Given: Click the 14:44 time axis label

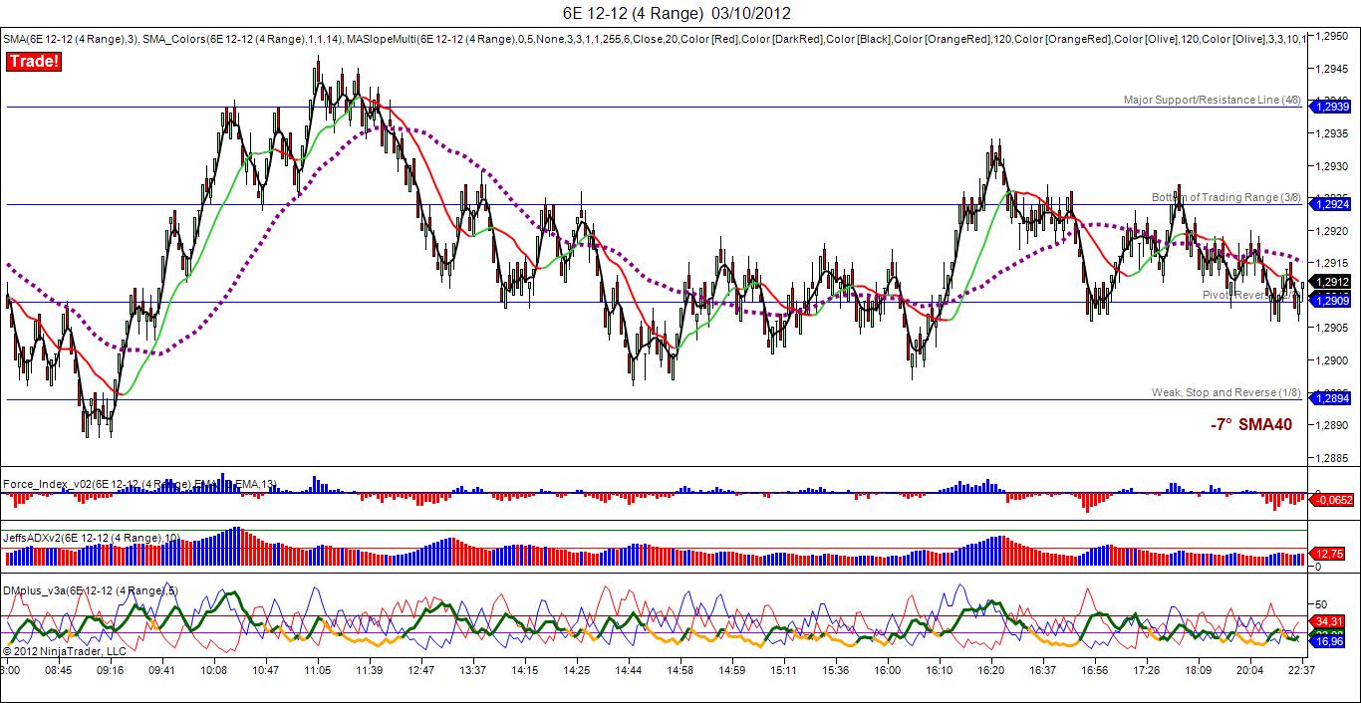Looking at the screenshot, I should tap(628, 671).
